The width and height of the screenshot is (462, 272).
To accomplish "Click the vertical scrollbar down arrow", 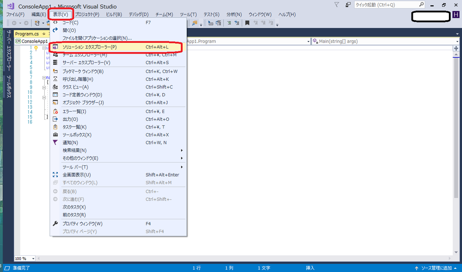I will (x=456, y=252).
